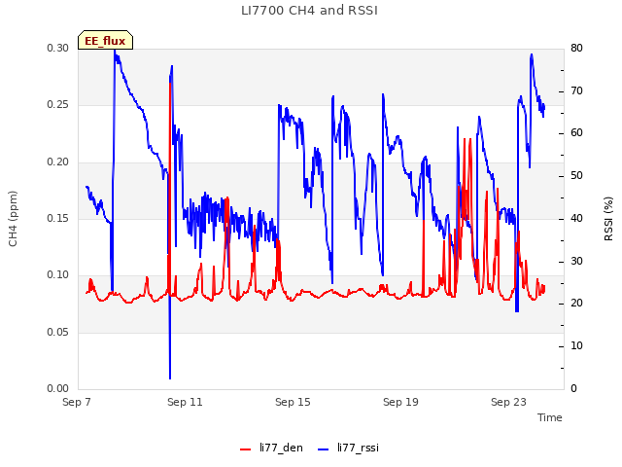Image resolution: width=622 pixels, height=467 pixels.
Task: Click the 30 right axis tick label
Action: click(x=576, y=262)
